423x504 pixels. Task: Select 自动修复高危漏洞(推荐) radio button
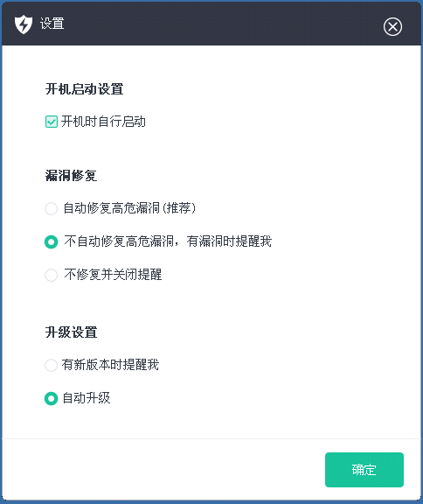click(51, 208)
